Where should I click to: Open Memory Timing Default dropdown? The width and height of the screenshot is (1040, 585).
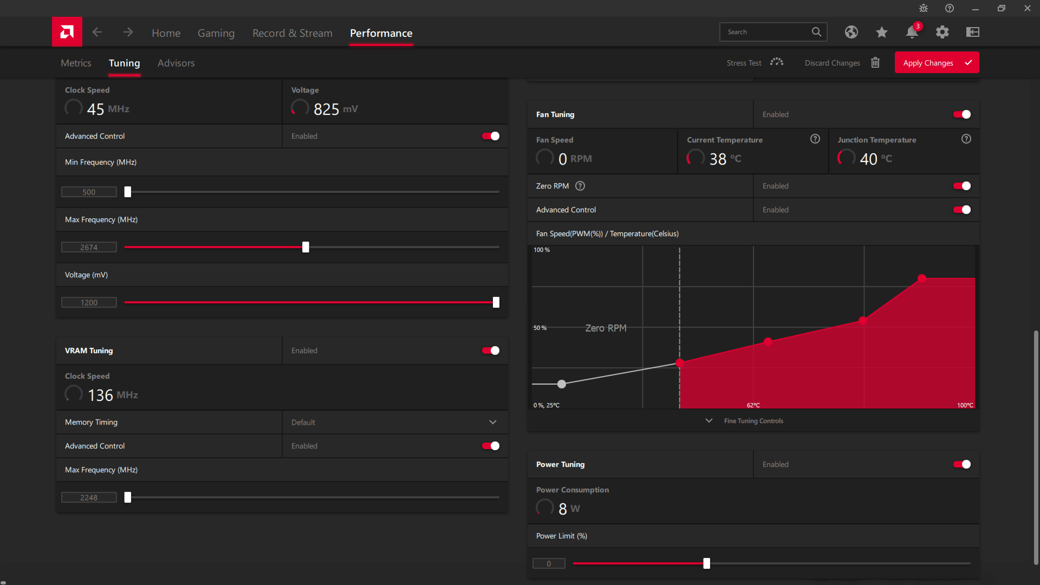[x=395, y=422]
